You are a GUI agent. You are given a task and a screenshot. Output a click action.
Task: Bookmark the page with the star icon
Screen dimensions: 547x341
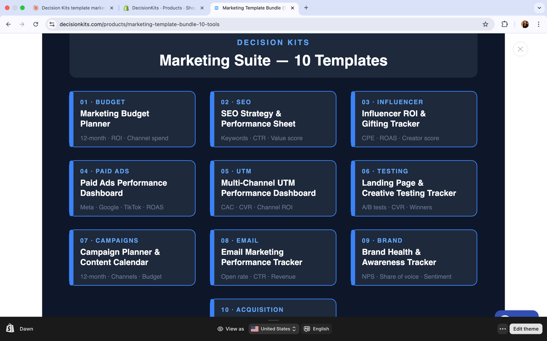tap(485, 24)
